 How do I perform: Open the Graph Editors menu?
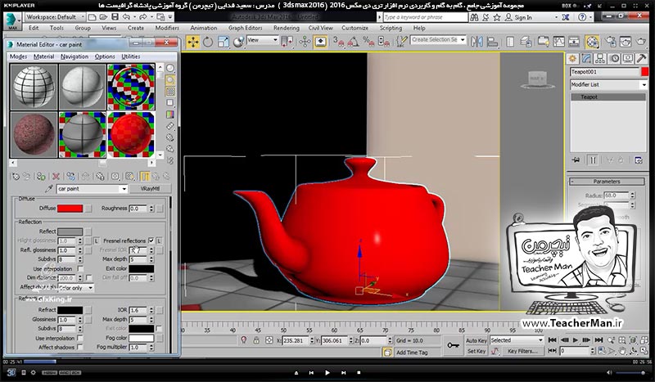[245, 28]
